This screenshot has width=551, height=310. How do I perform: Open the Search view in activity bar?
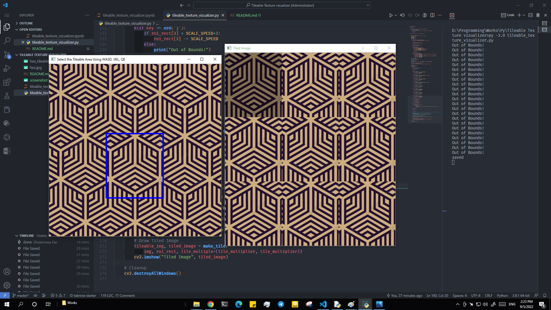click(7, 41)
